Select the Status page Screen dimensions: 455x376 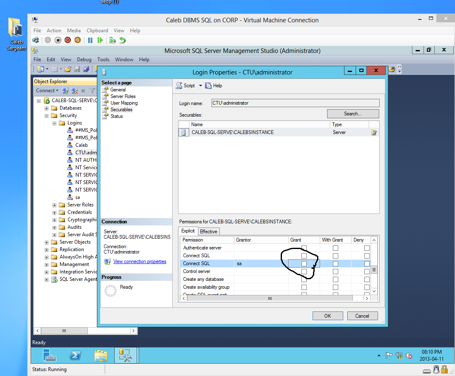pos(116,116)
